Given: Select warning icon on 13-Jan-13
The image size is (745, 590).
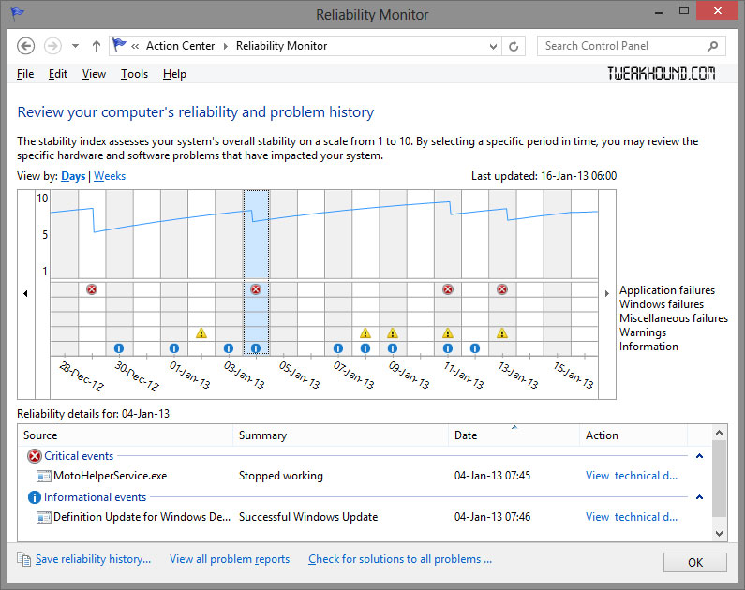Looking at the screenshot, I should point(502,333).
